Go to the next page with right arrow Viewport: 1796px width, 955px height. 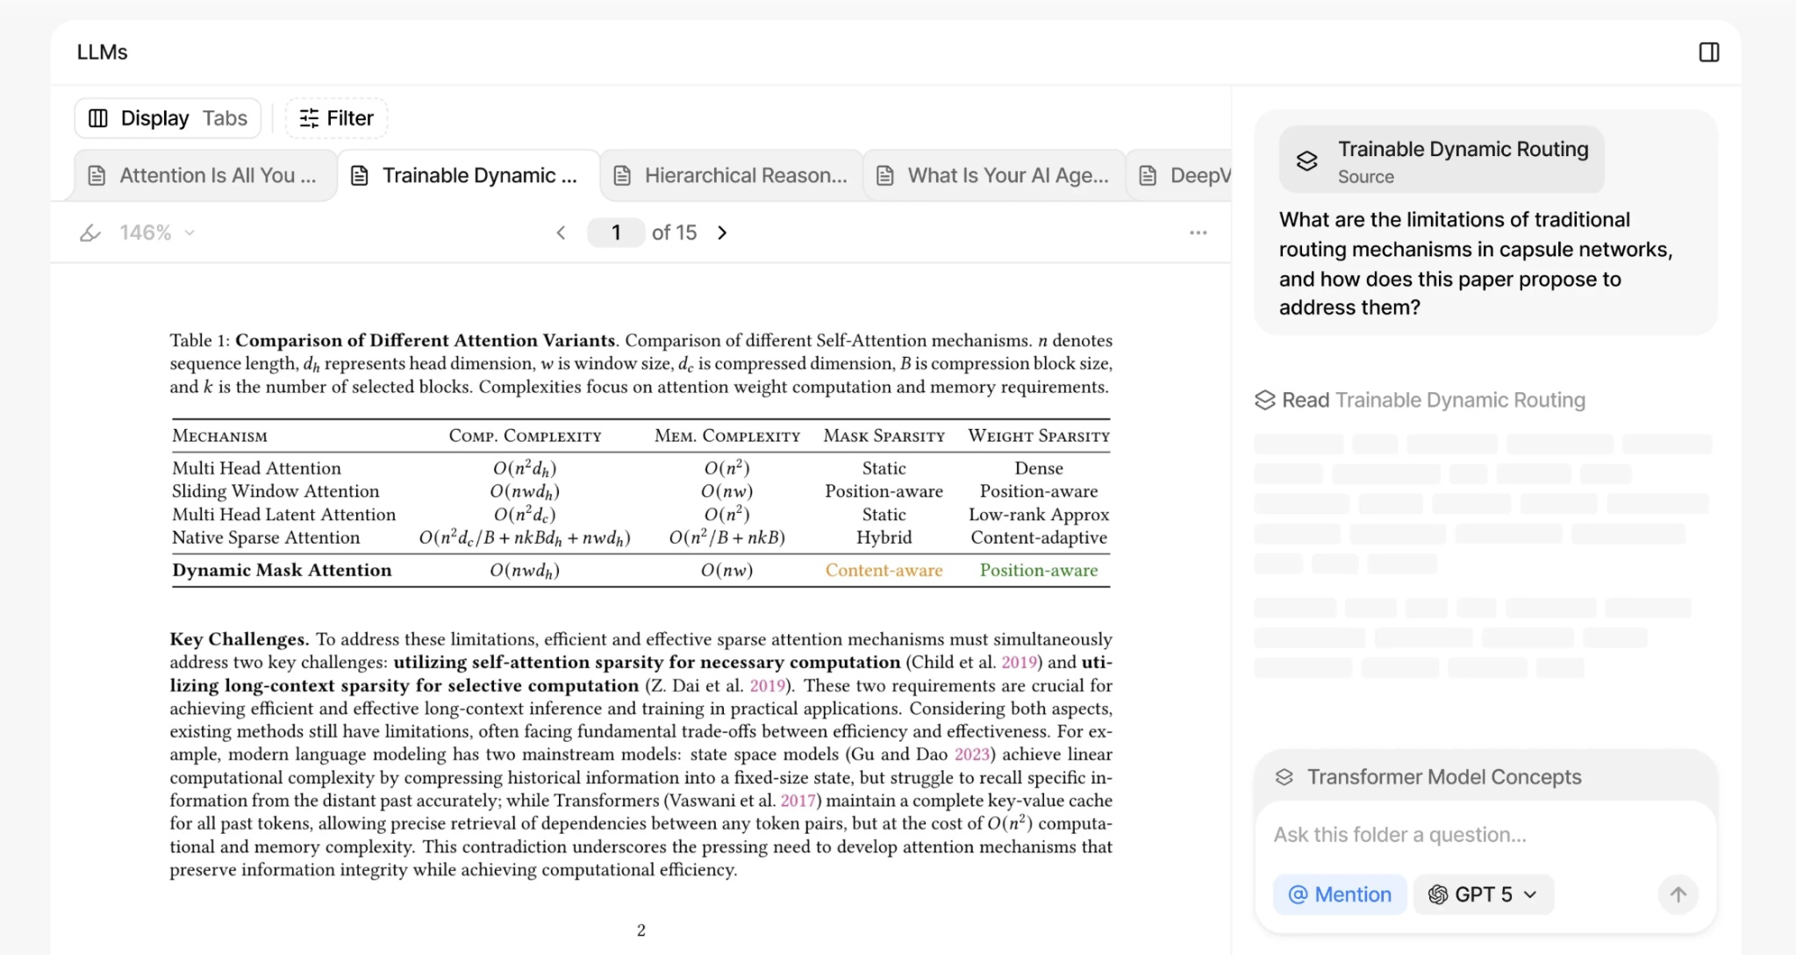pyautogui.click(x=722, y=232)
